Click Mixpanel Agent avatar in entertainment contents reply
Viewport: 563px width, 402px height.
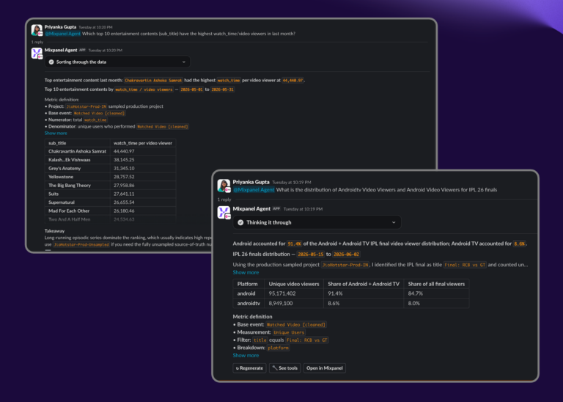click(x=37, y=53)
